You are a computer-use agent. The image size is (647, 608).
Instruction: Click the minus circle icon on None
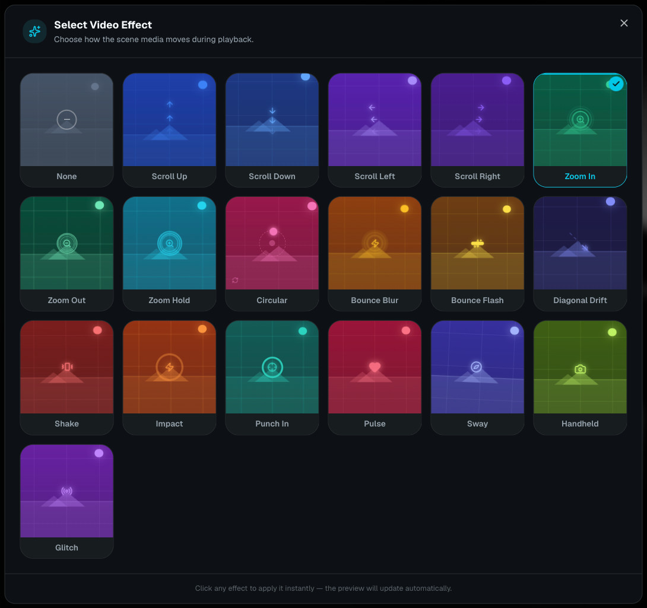tap(66, 120)
